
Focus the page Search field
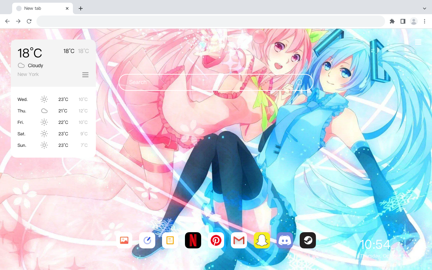pos(216,82)
